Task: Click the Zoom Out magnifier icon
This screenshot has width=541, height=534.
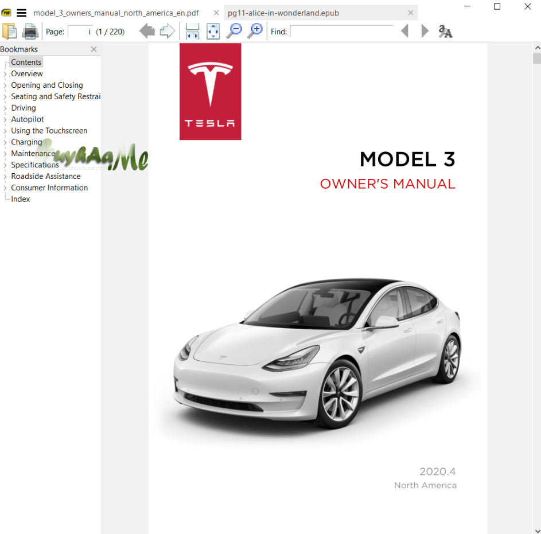Action: (x=234, y=31)
